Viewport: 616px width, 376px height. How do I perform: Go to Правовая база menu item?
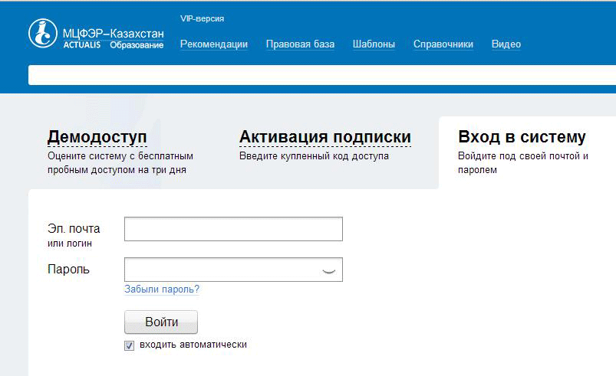click(300, 44)
